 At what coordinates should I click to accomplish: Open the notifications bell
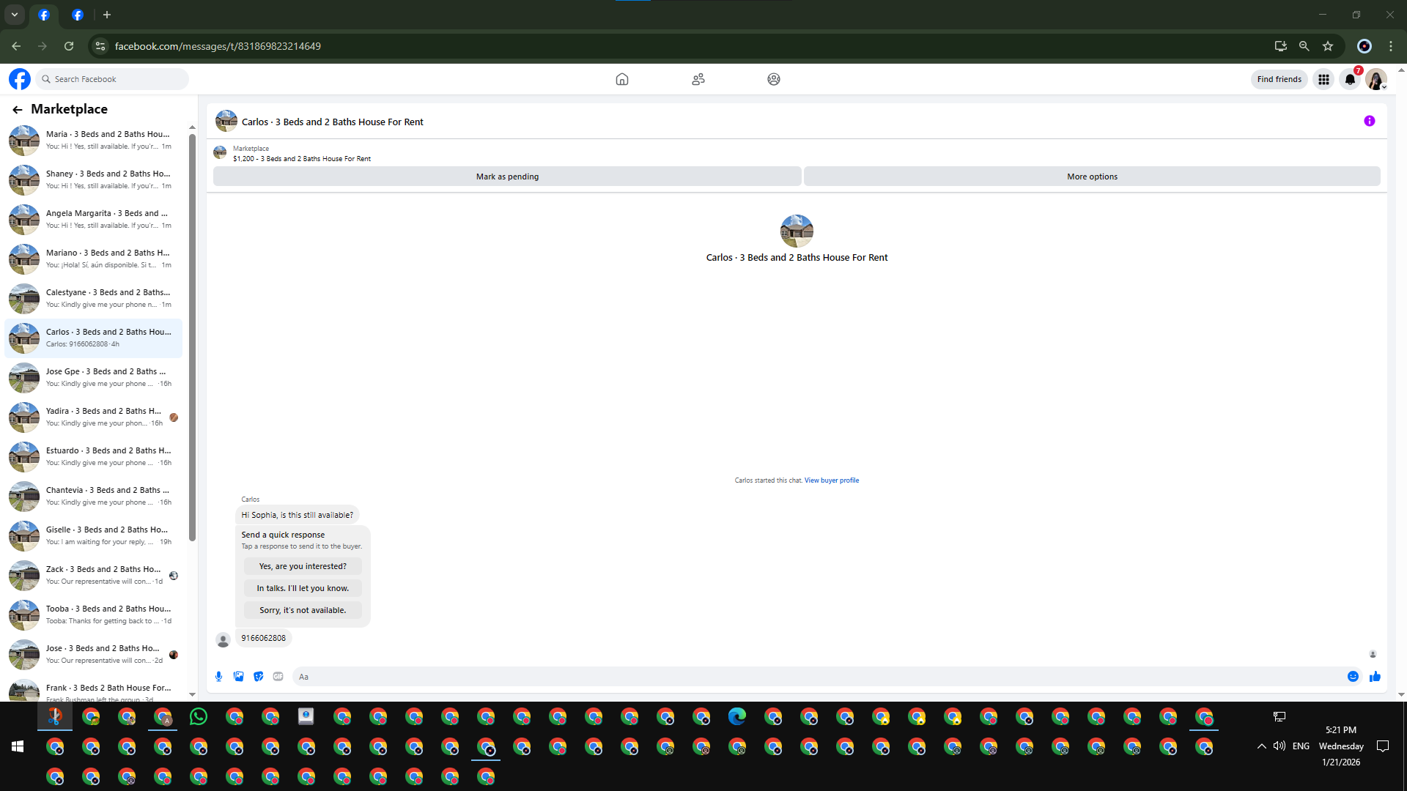[1349, 79]
